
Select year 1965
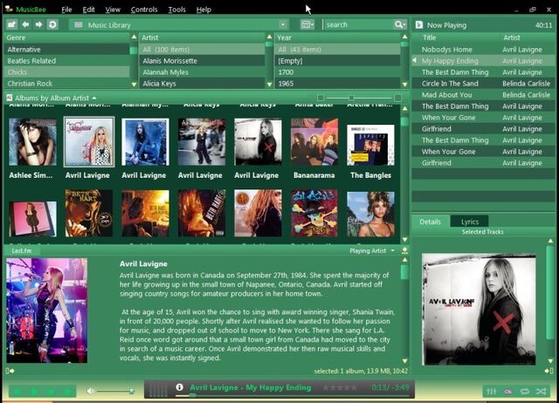tap(338, 84)
